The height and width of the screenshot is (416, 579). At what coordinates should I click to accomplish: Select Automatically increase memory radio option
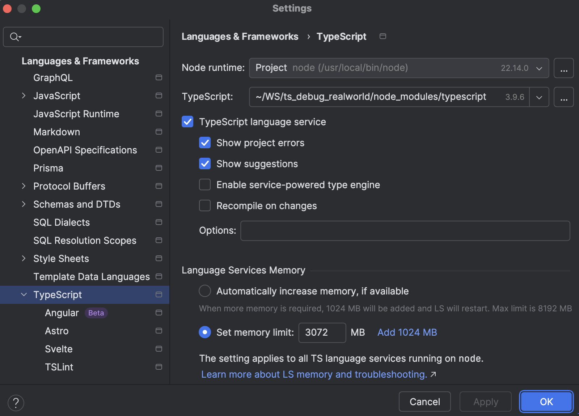pos(205,291)
